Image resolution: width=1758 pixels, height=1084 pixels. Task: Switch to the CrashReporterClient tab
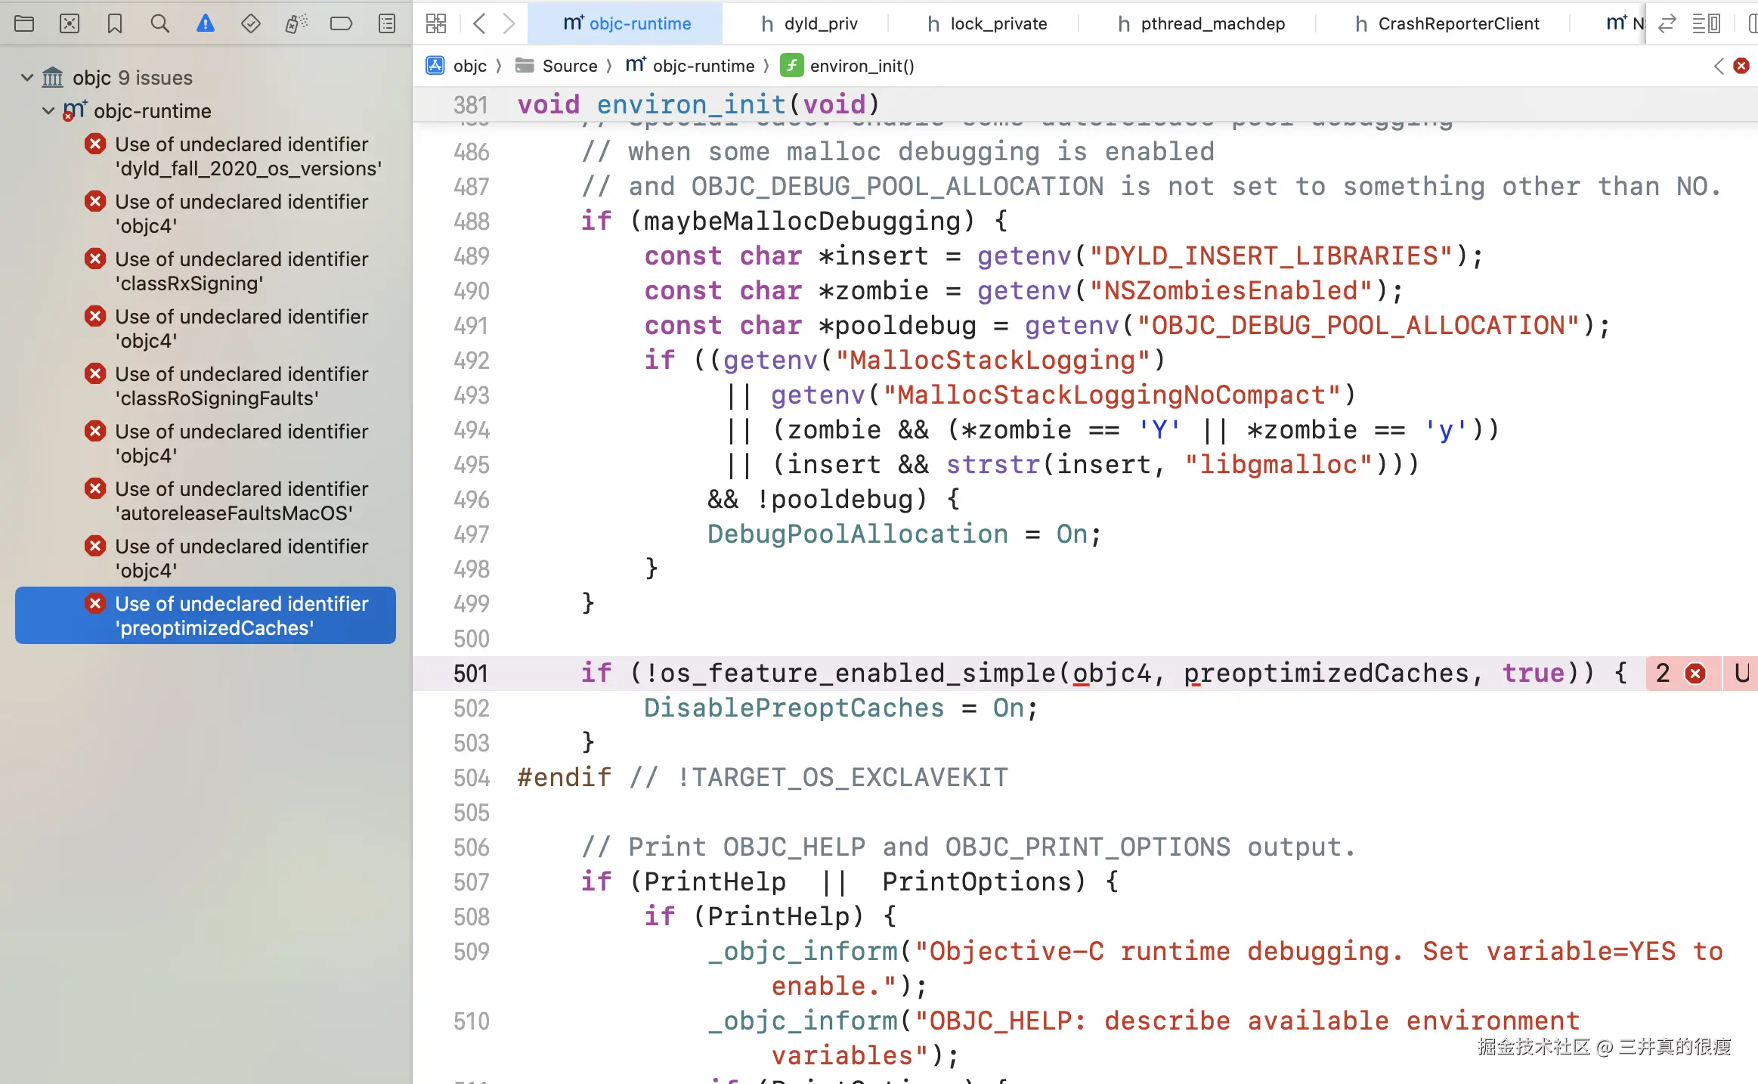[x=1447, y=23]
